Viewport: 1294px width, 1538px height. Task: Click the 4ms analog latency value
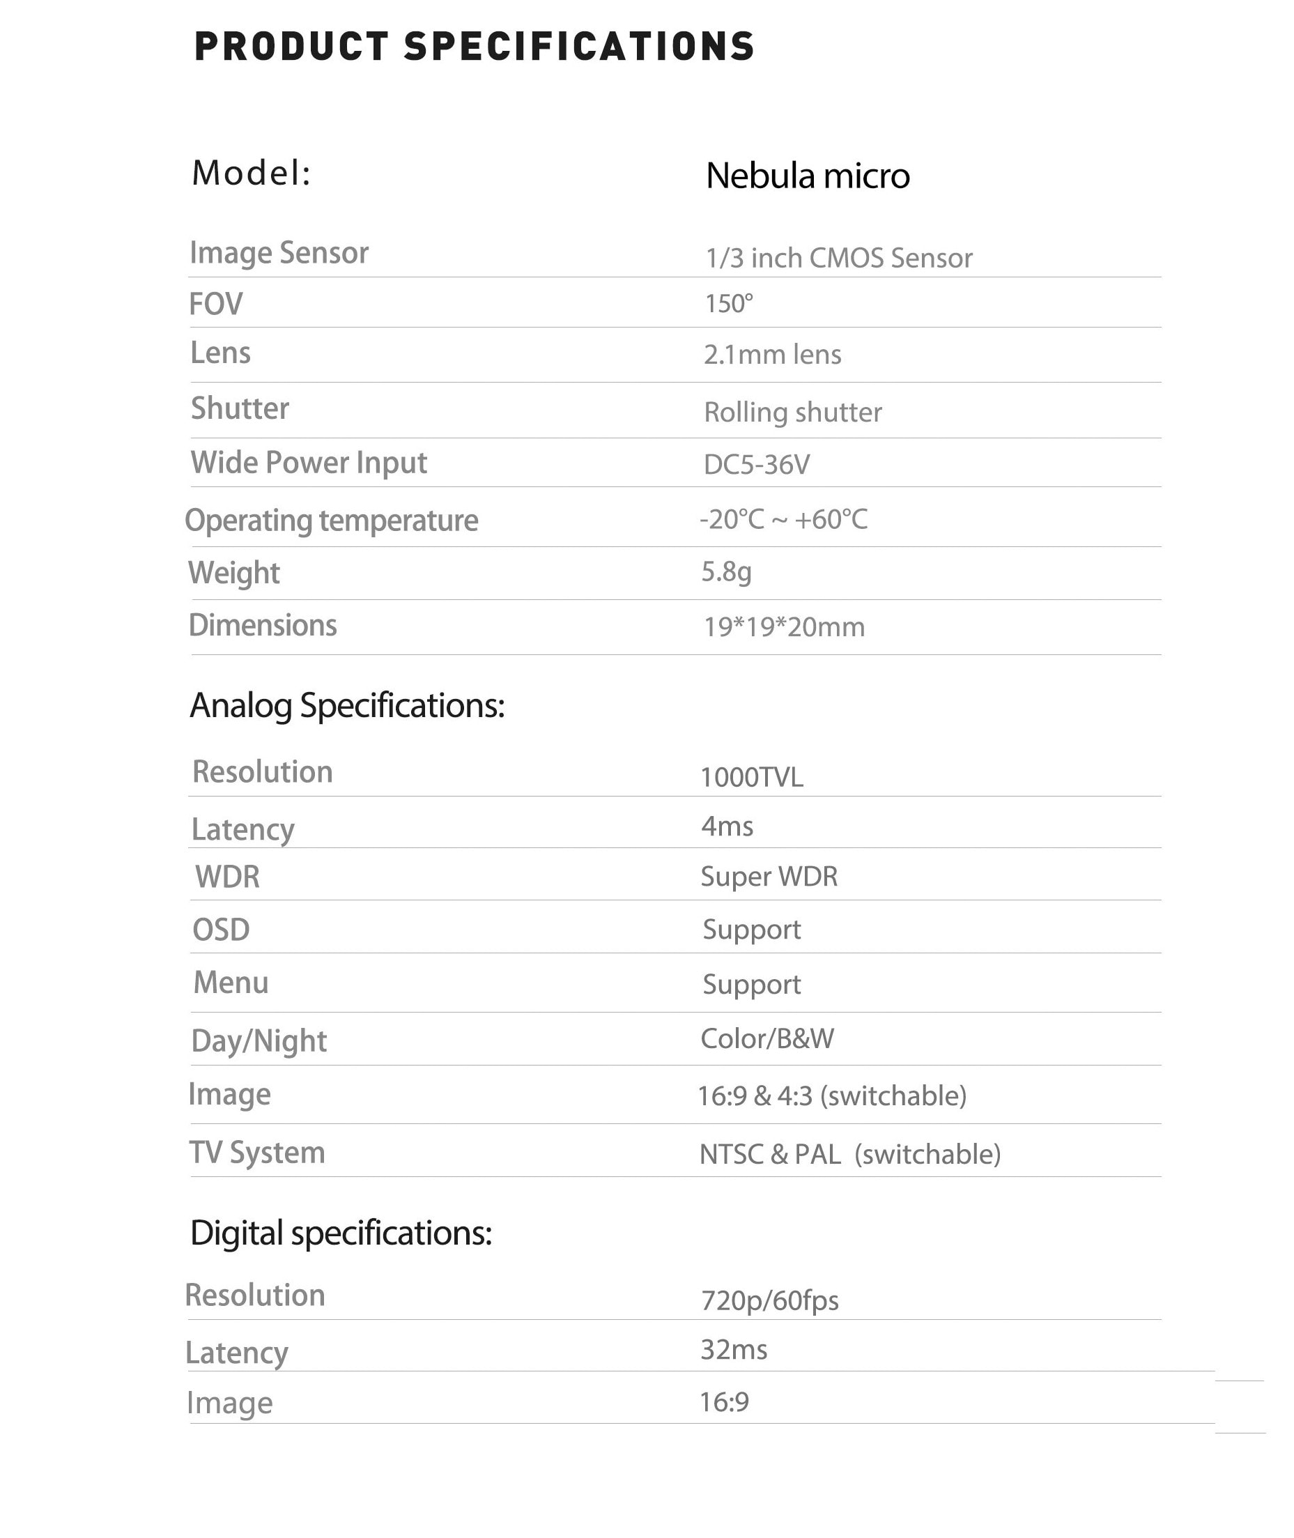click(727, 826)
